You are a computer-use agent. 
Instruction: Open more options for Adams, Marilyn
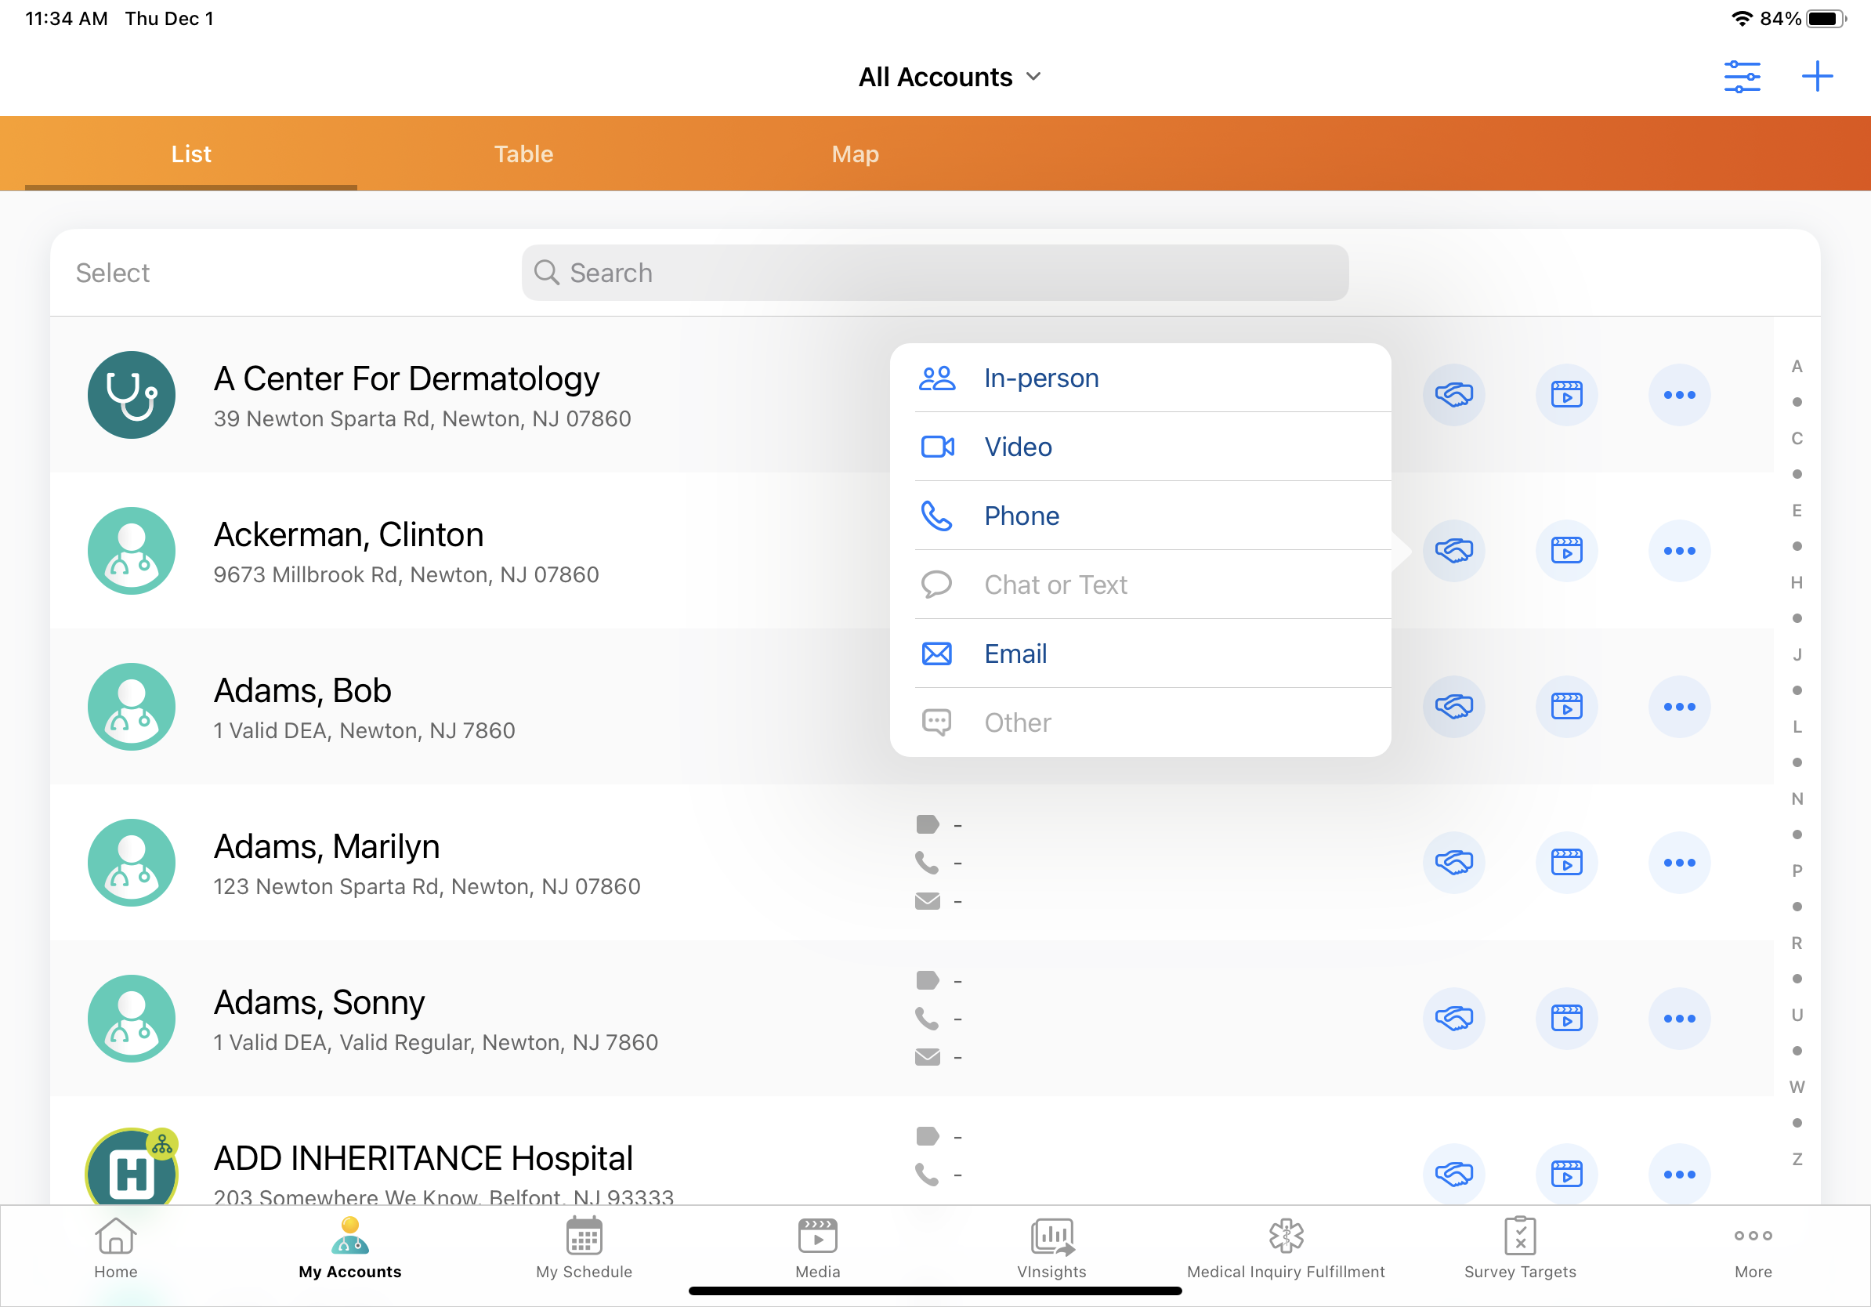click(x=1679, y=862)
